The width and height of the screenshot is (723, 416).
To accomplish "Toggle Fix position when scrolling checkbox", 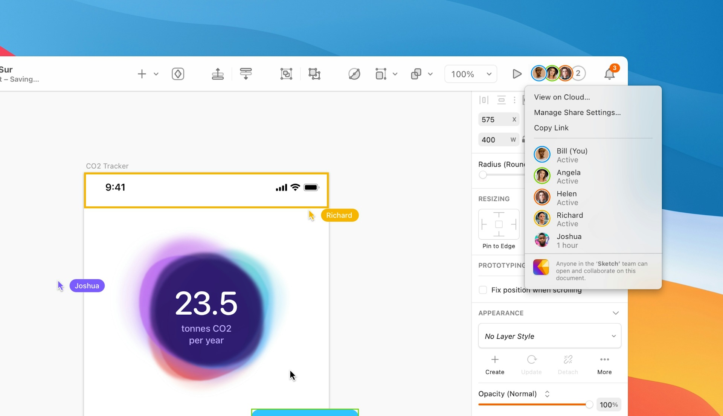I will (x=482, y=290).
